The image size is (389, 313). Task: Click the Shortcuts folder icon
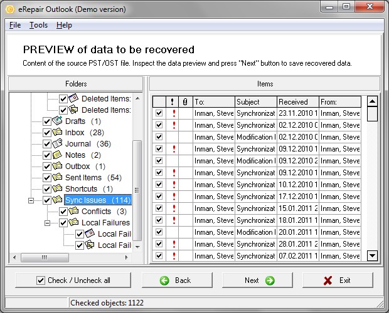pos(57,188)
